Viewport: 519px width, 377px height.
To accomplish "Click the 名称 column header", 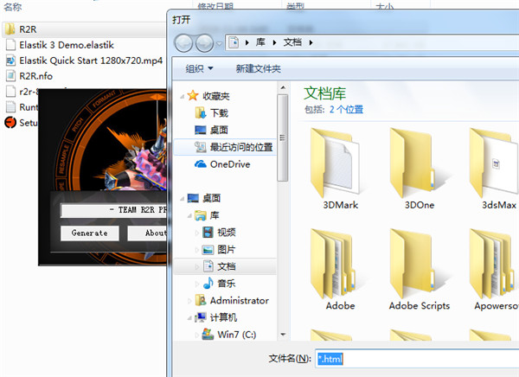I will 13,6.
